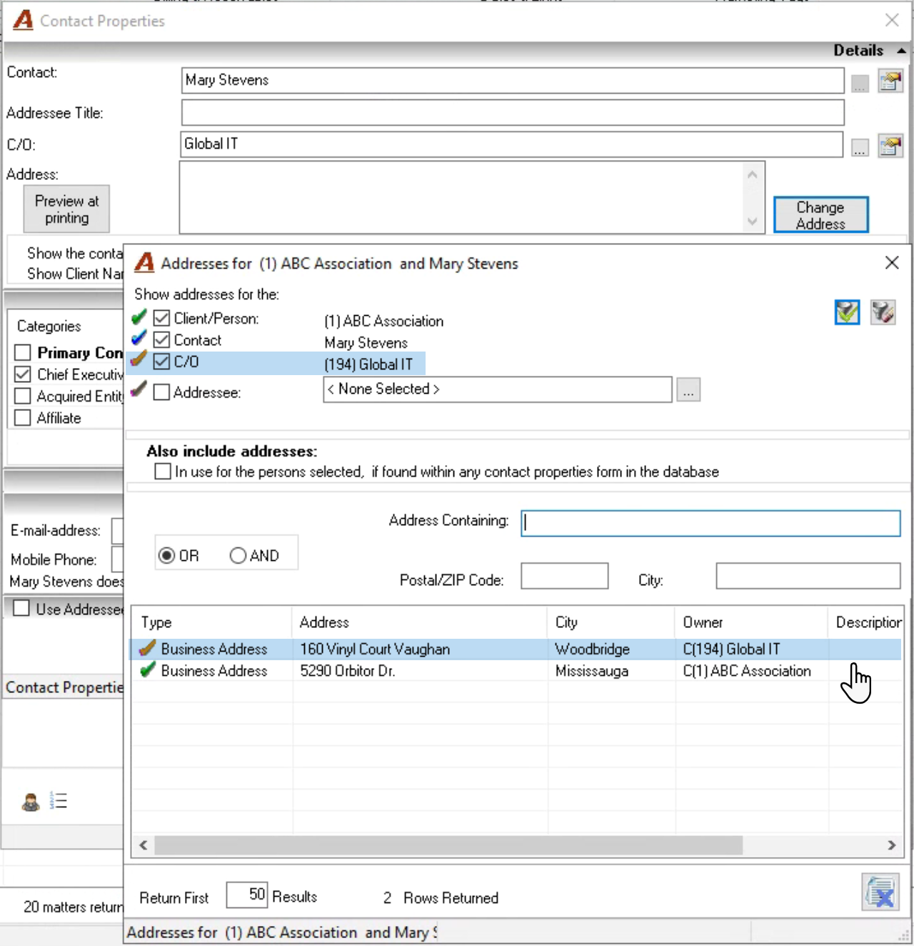Check 'In use for the persons selected' box
This screenshot has height=946, width=914.
click(x=163, y=471)
